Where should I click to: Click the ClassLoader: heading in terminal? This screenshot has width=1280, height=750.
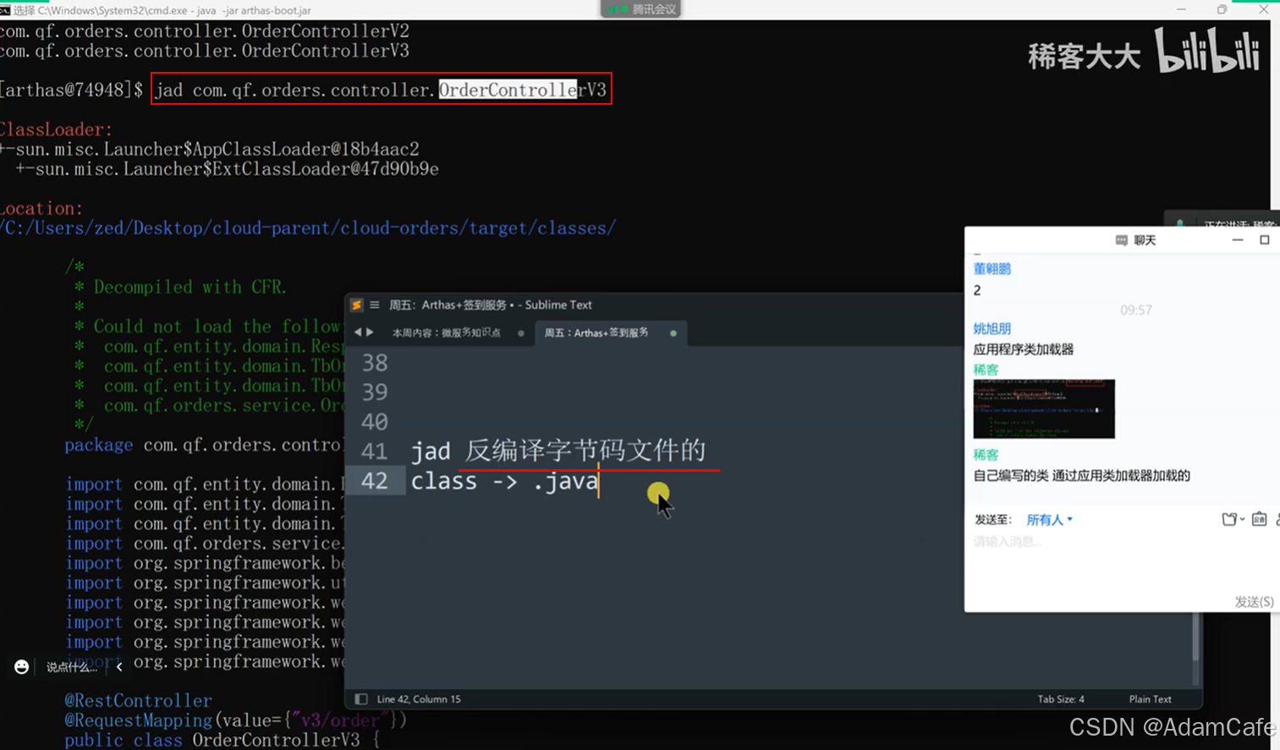coord(56,129)
